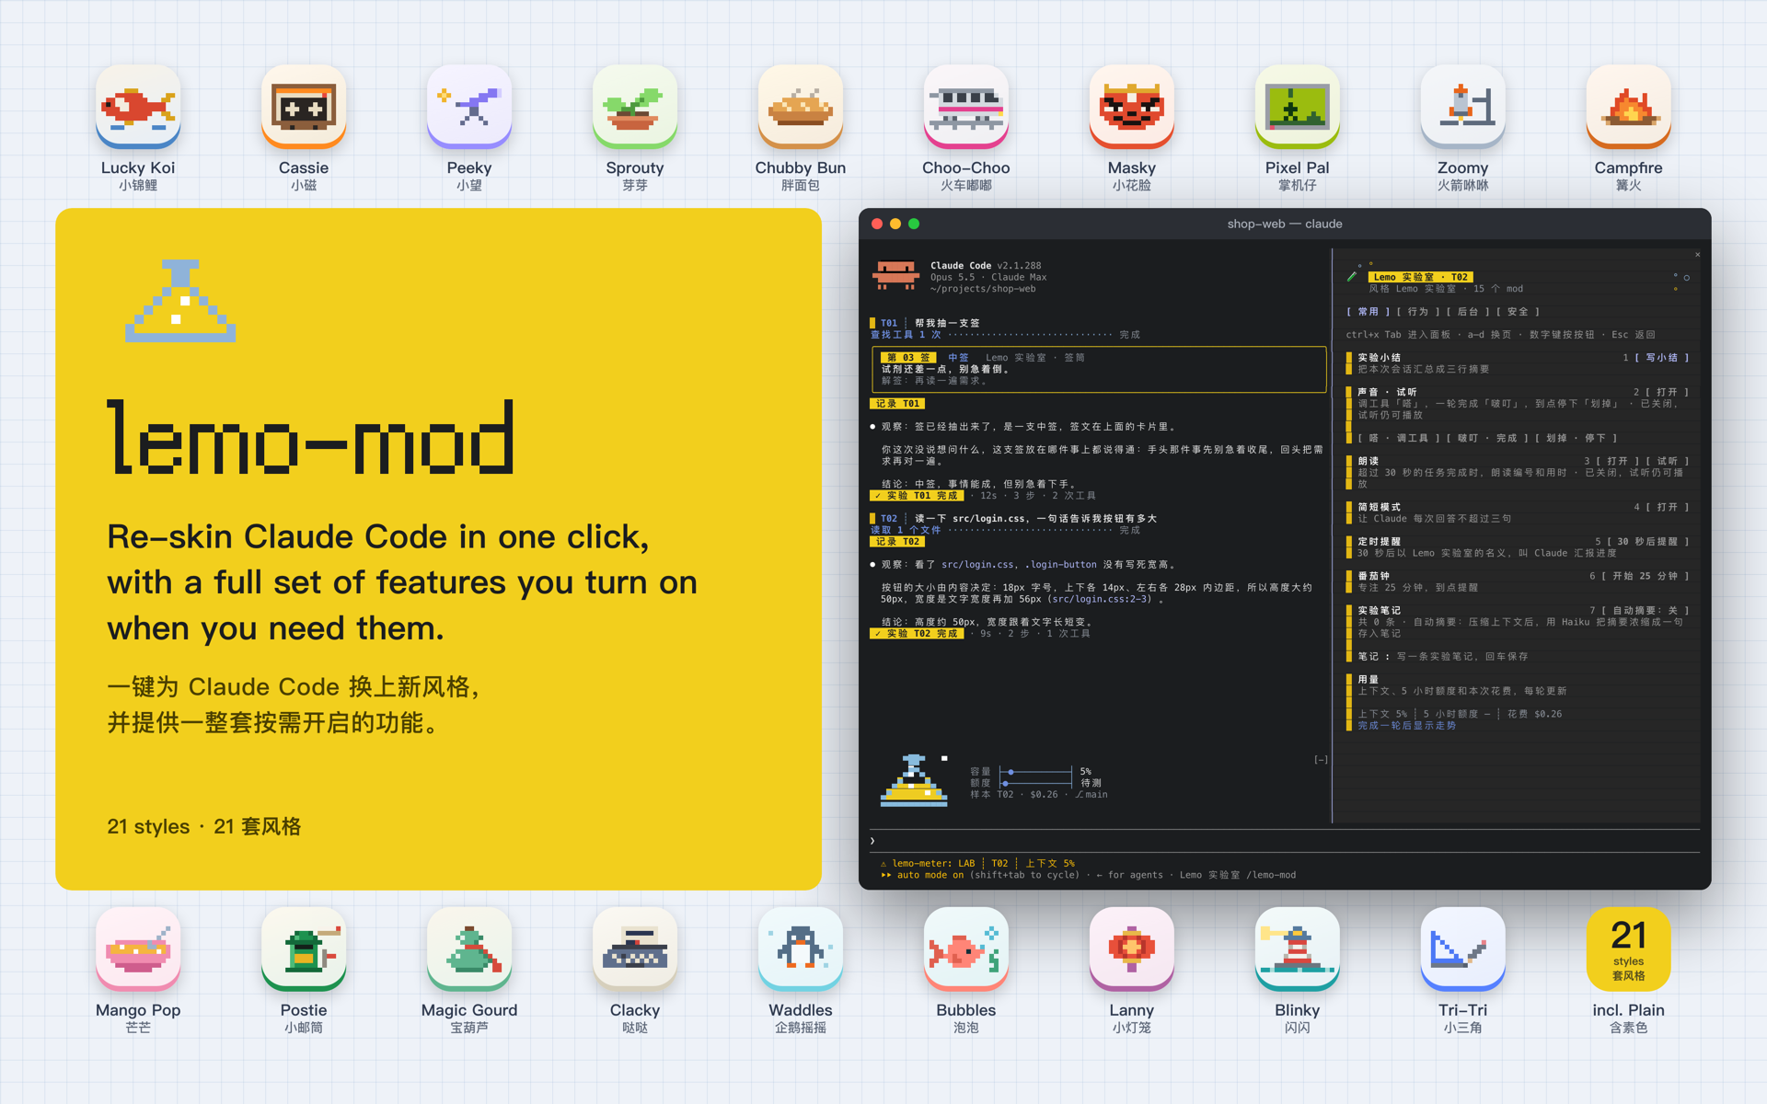Viewport: 1767px width, 1104px height.
Task: Open the 安全 tab
Action: point(1518,312)
